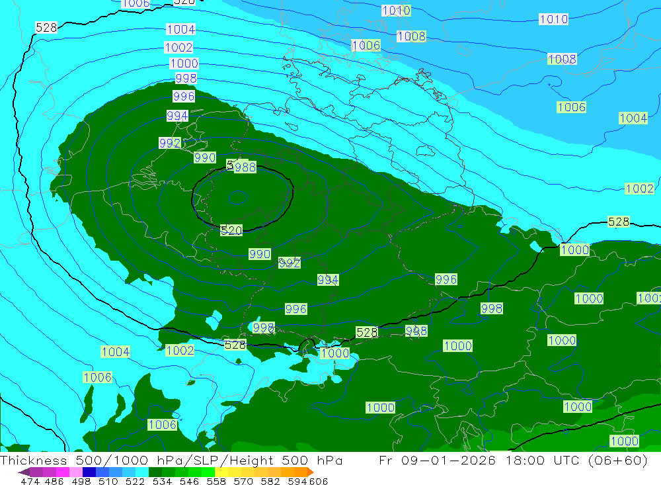Click the 500/1000 text in the title

(112, 460)
